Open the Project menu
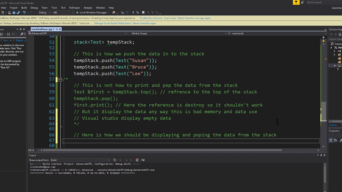 coord(14,8)
